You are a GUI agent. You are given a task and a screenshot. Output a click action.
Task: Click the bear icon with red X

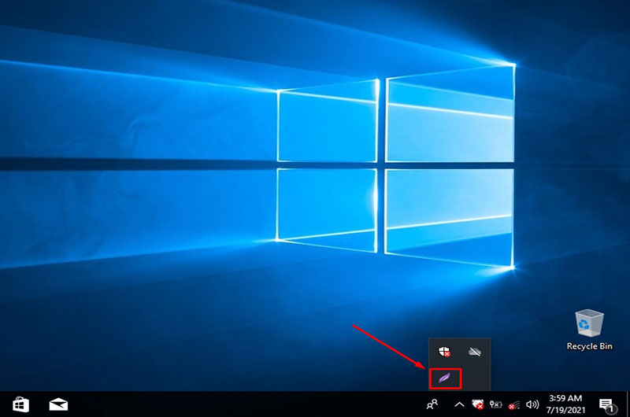point(478,404)
